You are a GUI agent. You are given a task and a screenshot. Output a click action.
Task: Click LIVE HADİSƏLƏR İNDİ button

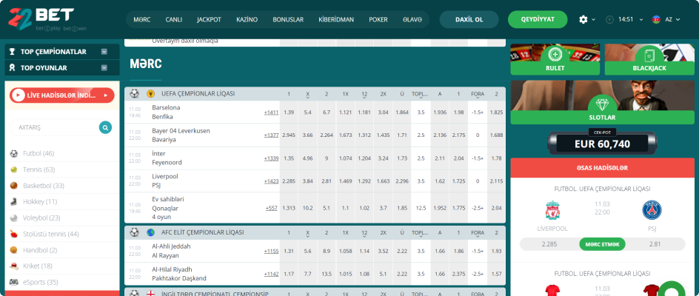(62, 95)
